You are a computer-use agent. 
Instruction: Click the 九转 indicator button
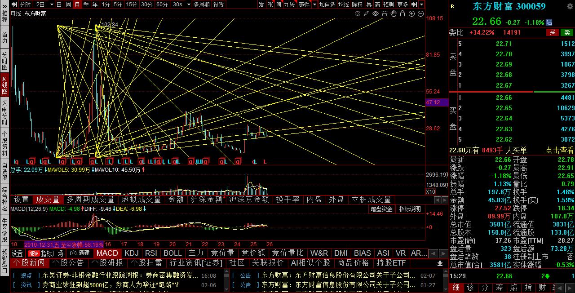[290, 4]
